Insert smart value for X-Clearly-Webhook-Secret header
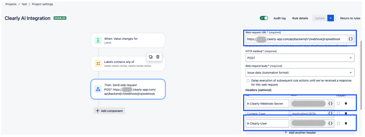Screen dimensions: 365x137 tap(330, 104)
